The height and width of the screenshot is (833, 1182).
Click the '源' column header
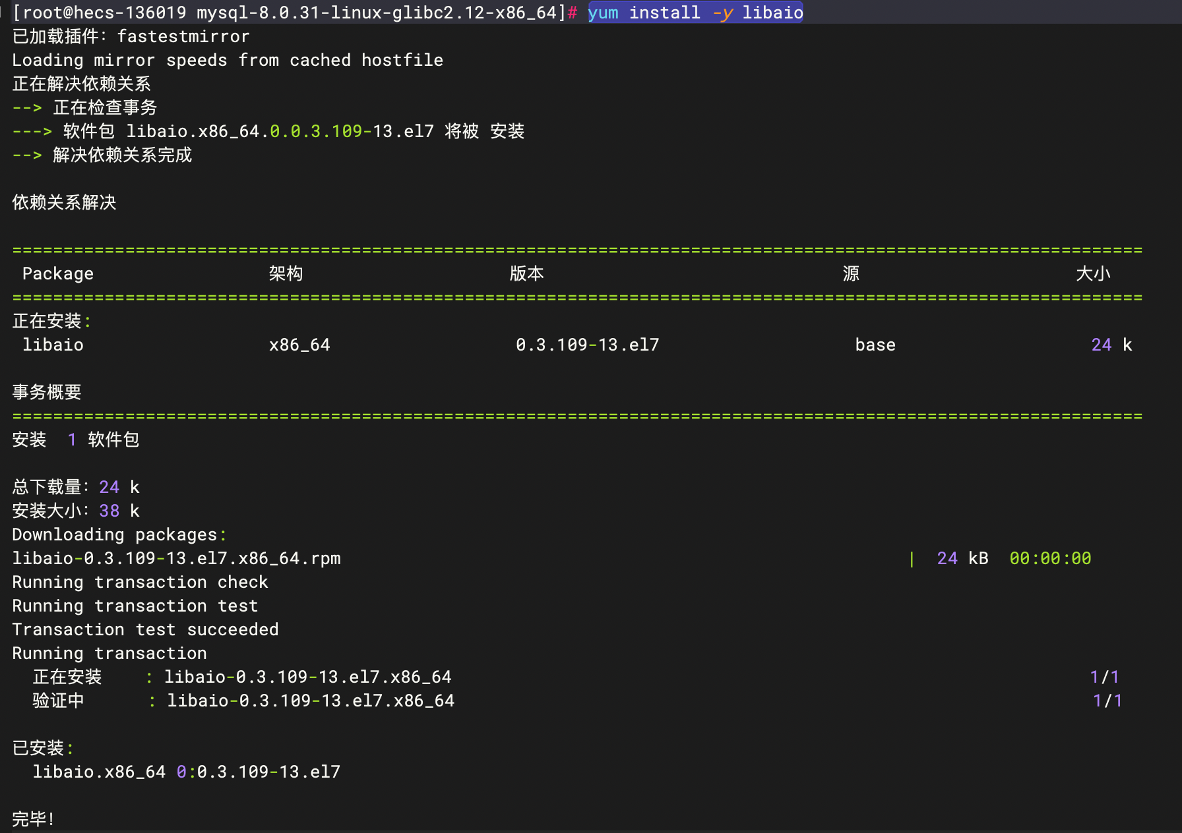[x=851, y=273]
